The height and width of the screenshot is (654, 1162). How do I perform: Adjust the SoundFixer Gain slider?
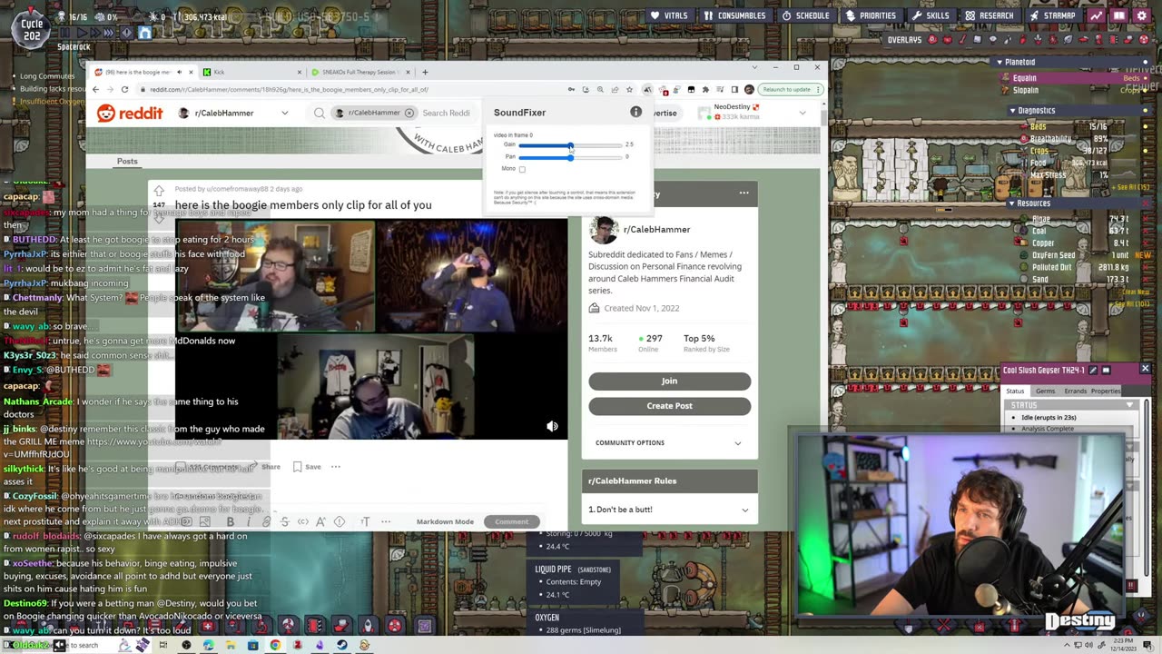point(570,145)
